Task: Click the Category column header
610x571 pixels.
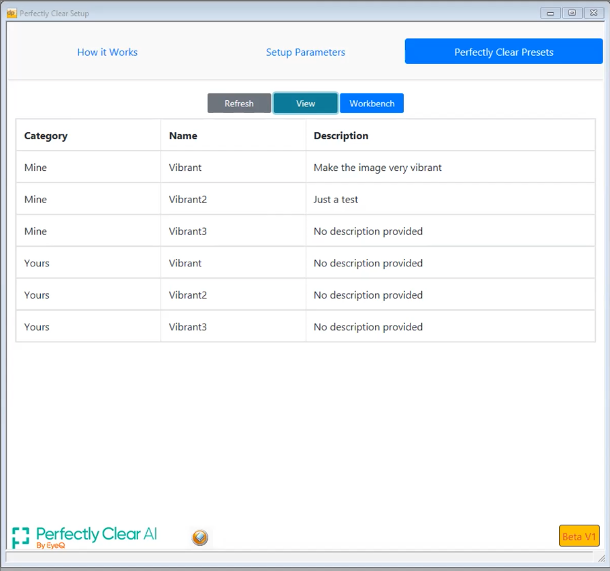Action: [x=46, y=136]
